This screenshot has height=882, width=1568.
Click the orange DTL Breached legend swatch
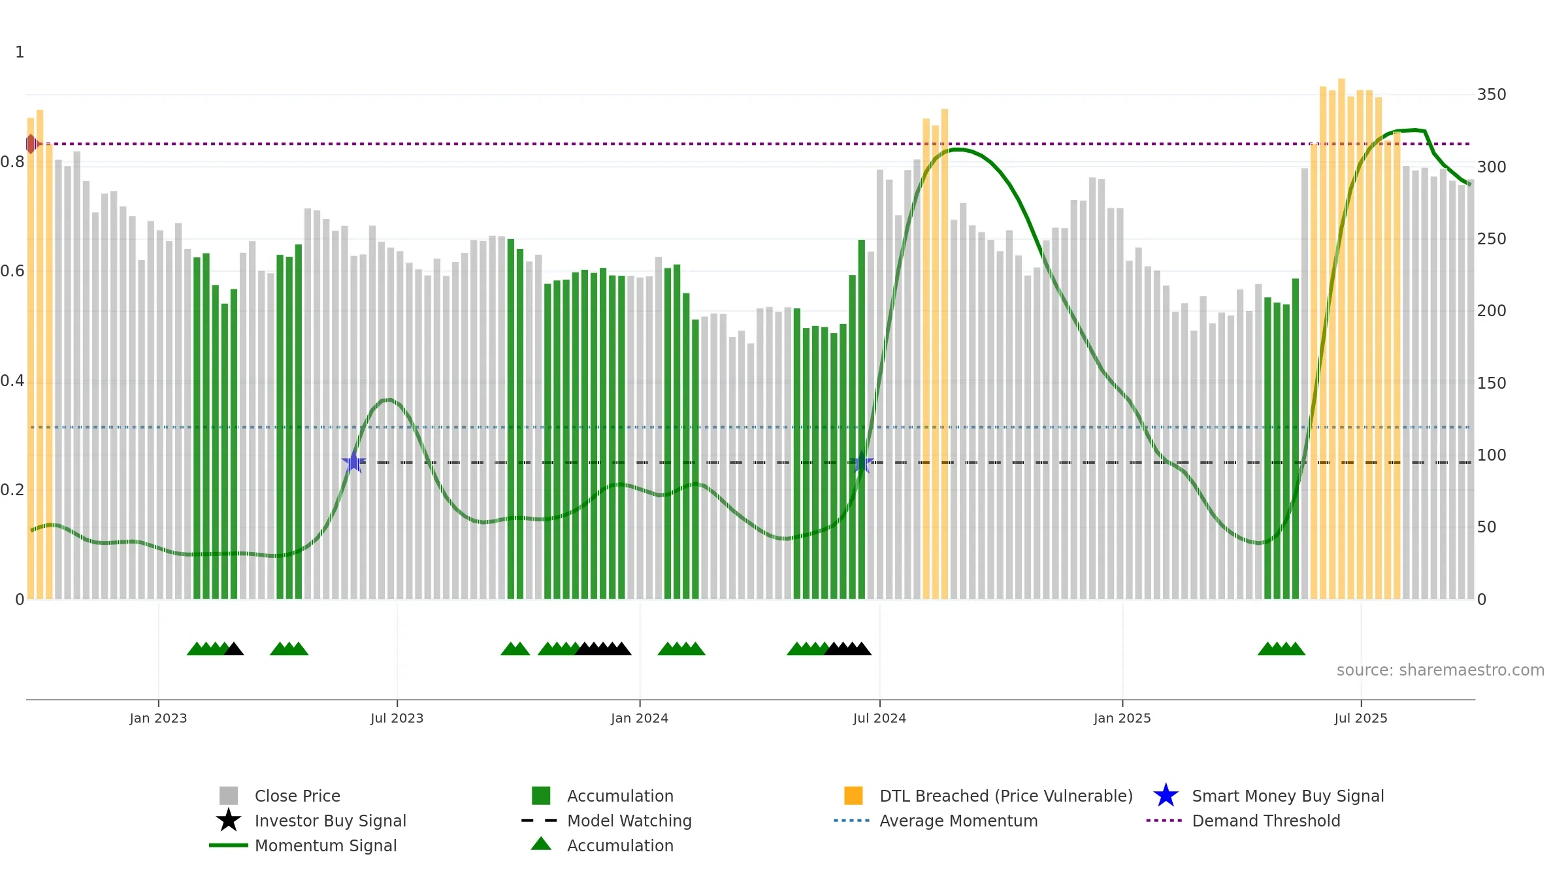(853, 796)
